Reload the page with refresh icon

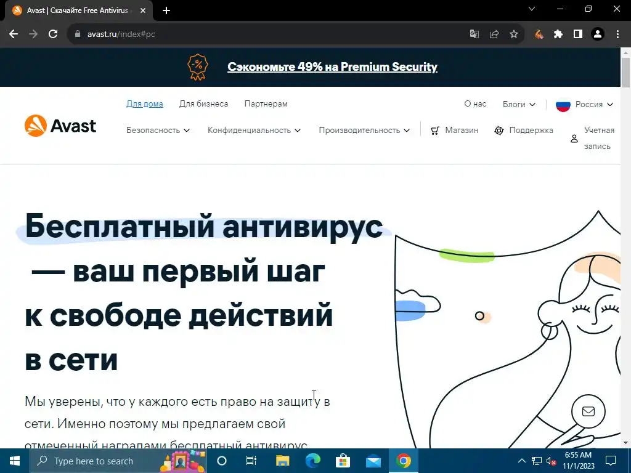tap(53, 34)
